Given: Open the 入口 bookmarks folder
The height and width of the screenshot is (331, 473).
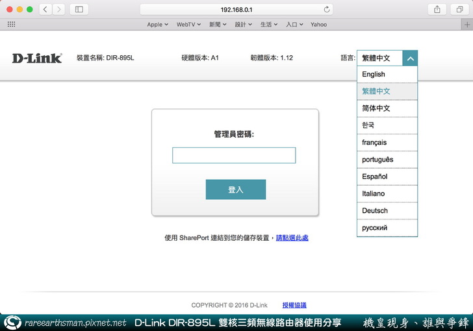Looking at the screenshot, I should [294, 25].
